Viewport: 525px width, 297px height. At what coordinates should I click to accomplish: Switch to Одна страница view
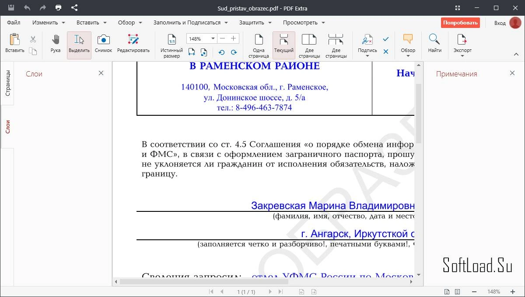(x=259, y=45)
